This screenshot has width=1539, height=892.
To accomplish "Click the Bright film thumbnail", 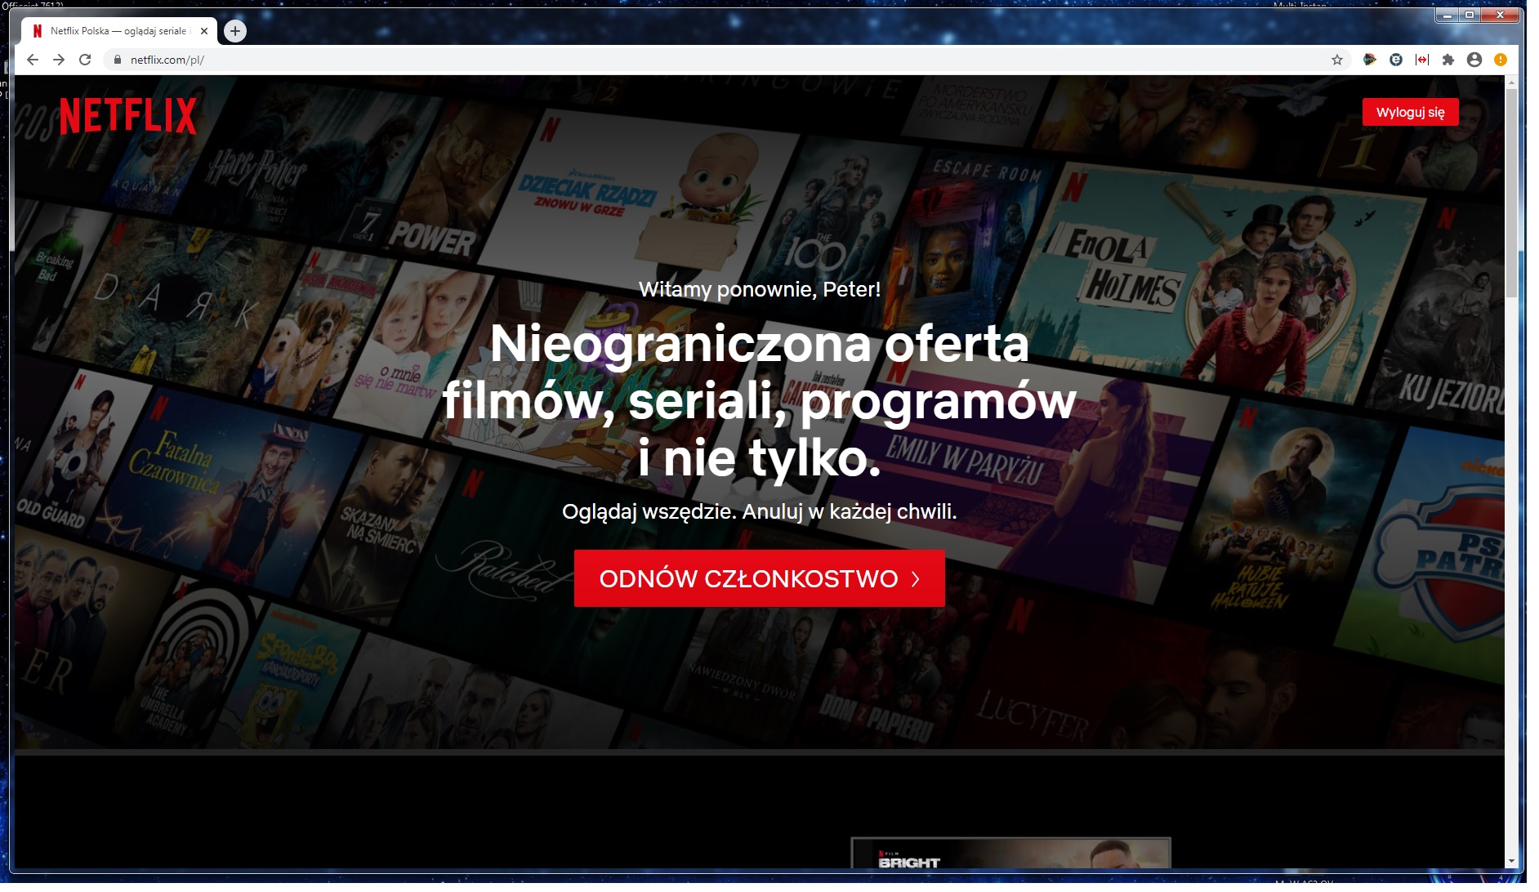I will click(1010, 853).
